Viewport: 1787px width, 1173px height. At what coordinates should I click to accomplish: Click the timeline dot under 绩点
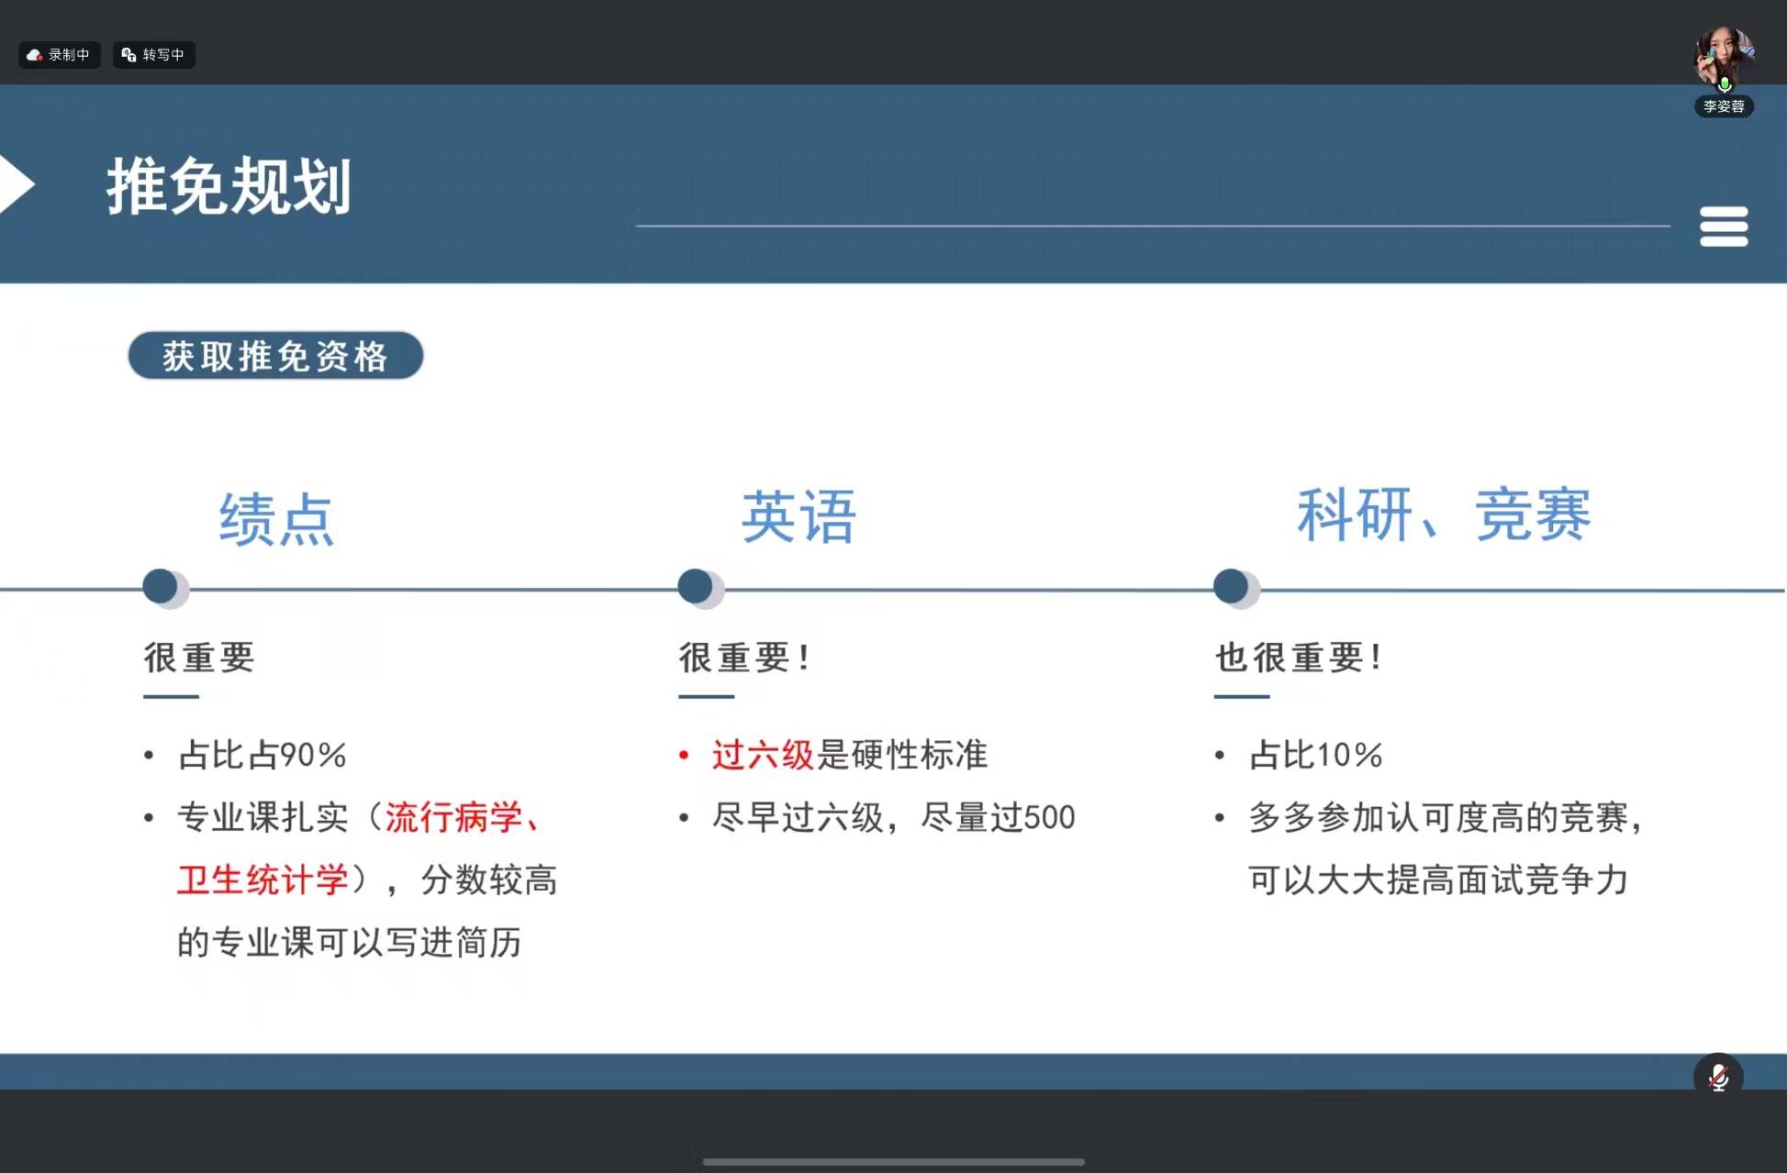[x=162, y=587]
